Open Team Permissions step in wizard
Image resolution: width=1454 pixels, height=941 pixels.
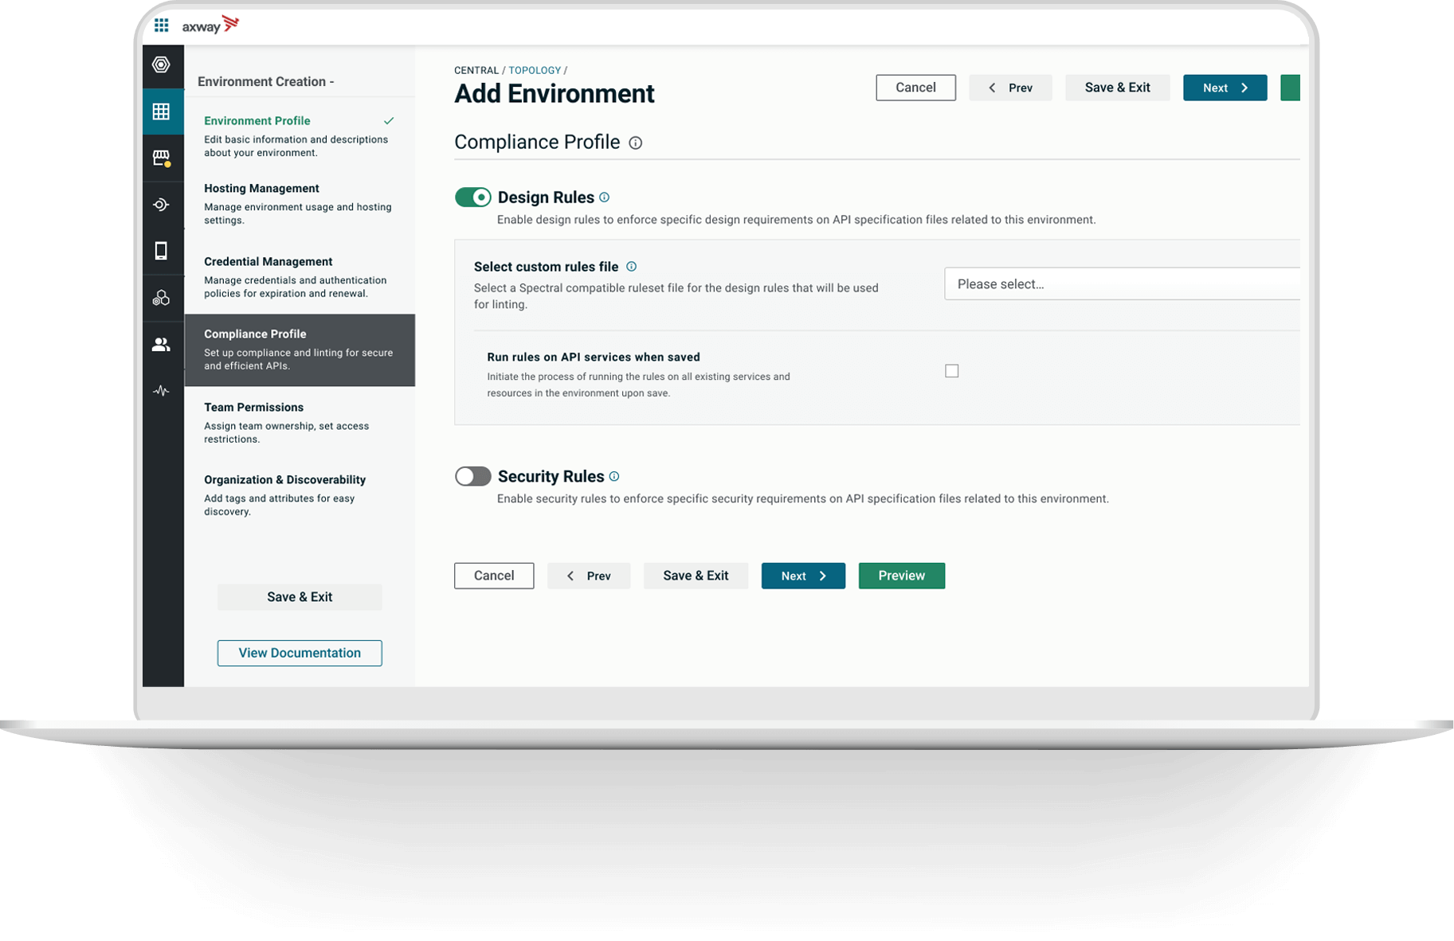click(x=253, y=408)
